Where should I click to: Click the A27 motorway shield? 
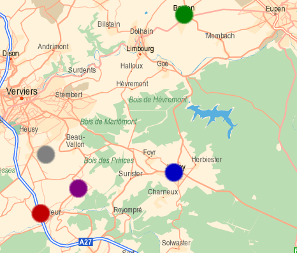pos(85,242)
